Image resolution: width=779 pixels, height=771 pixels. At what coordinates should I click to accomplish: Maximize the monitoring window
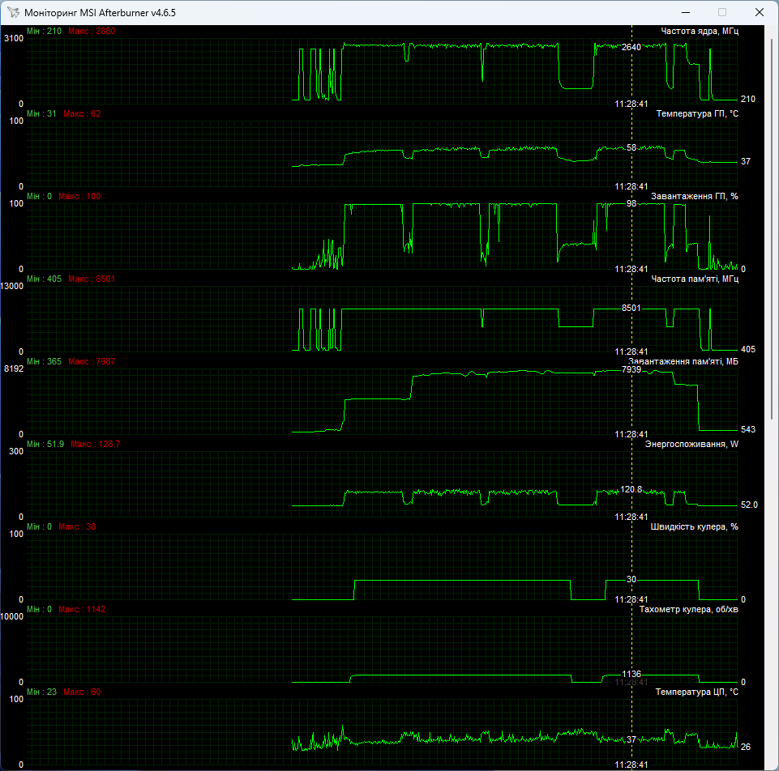coord(722,12)
